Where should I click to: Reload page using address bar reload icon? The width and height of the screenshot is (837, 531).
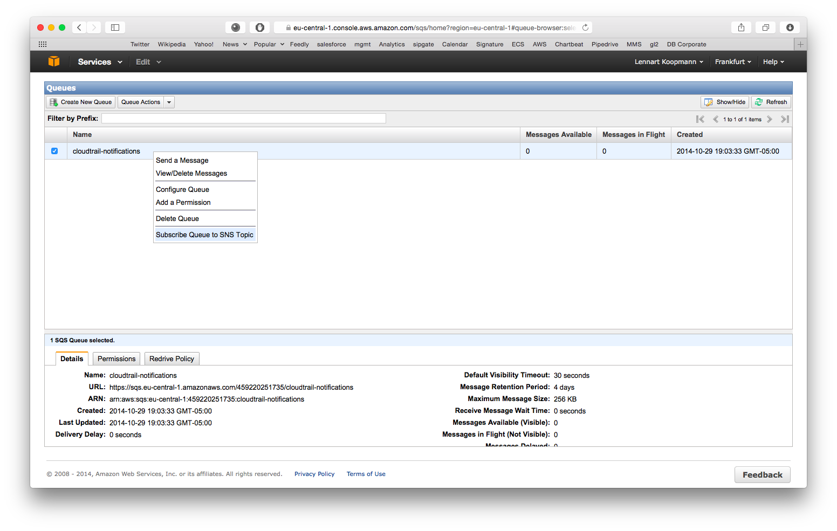(x=585, y=27)
